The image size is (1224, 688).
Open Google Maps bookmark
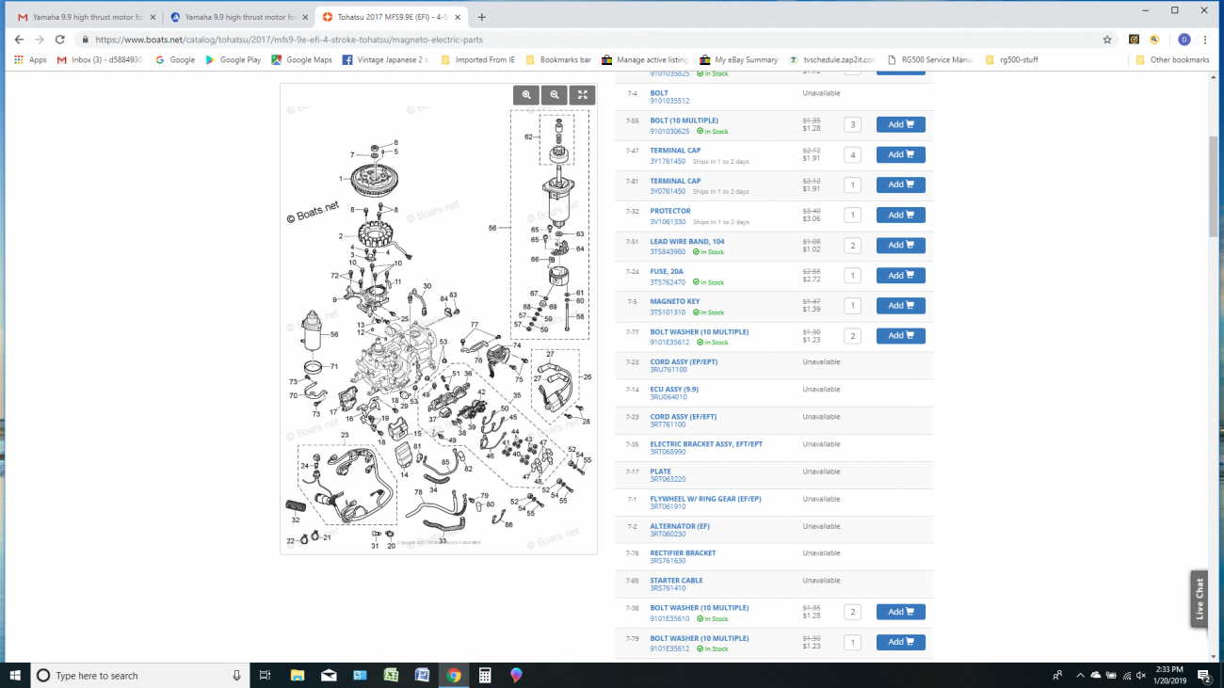tap(302, 59)
